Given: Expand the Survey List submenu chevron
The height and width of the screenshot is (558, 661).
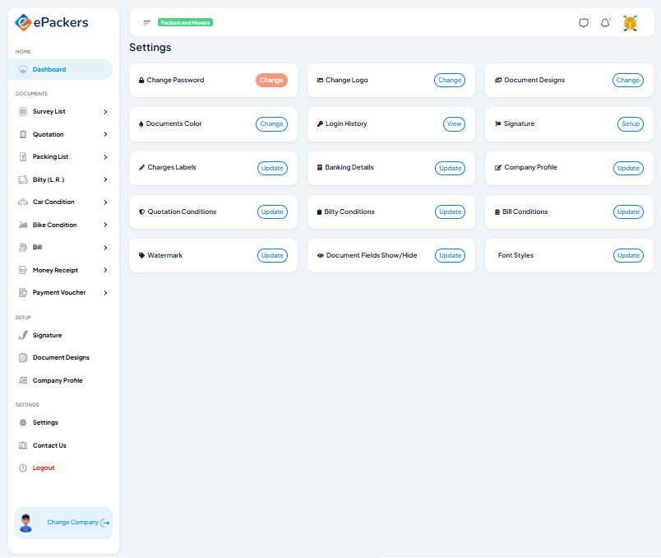Looking at the screenshot, I should click(x=105, y=111).
